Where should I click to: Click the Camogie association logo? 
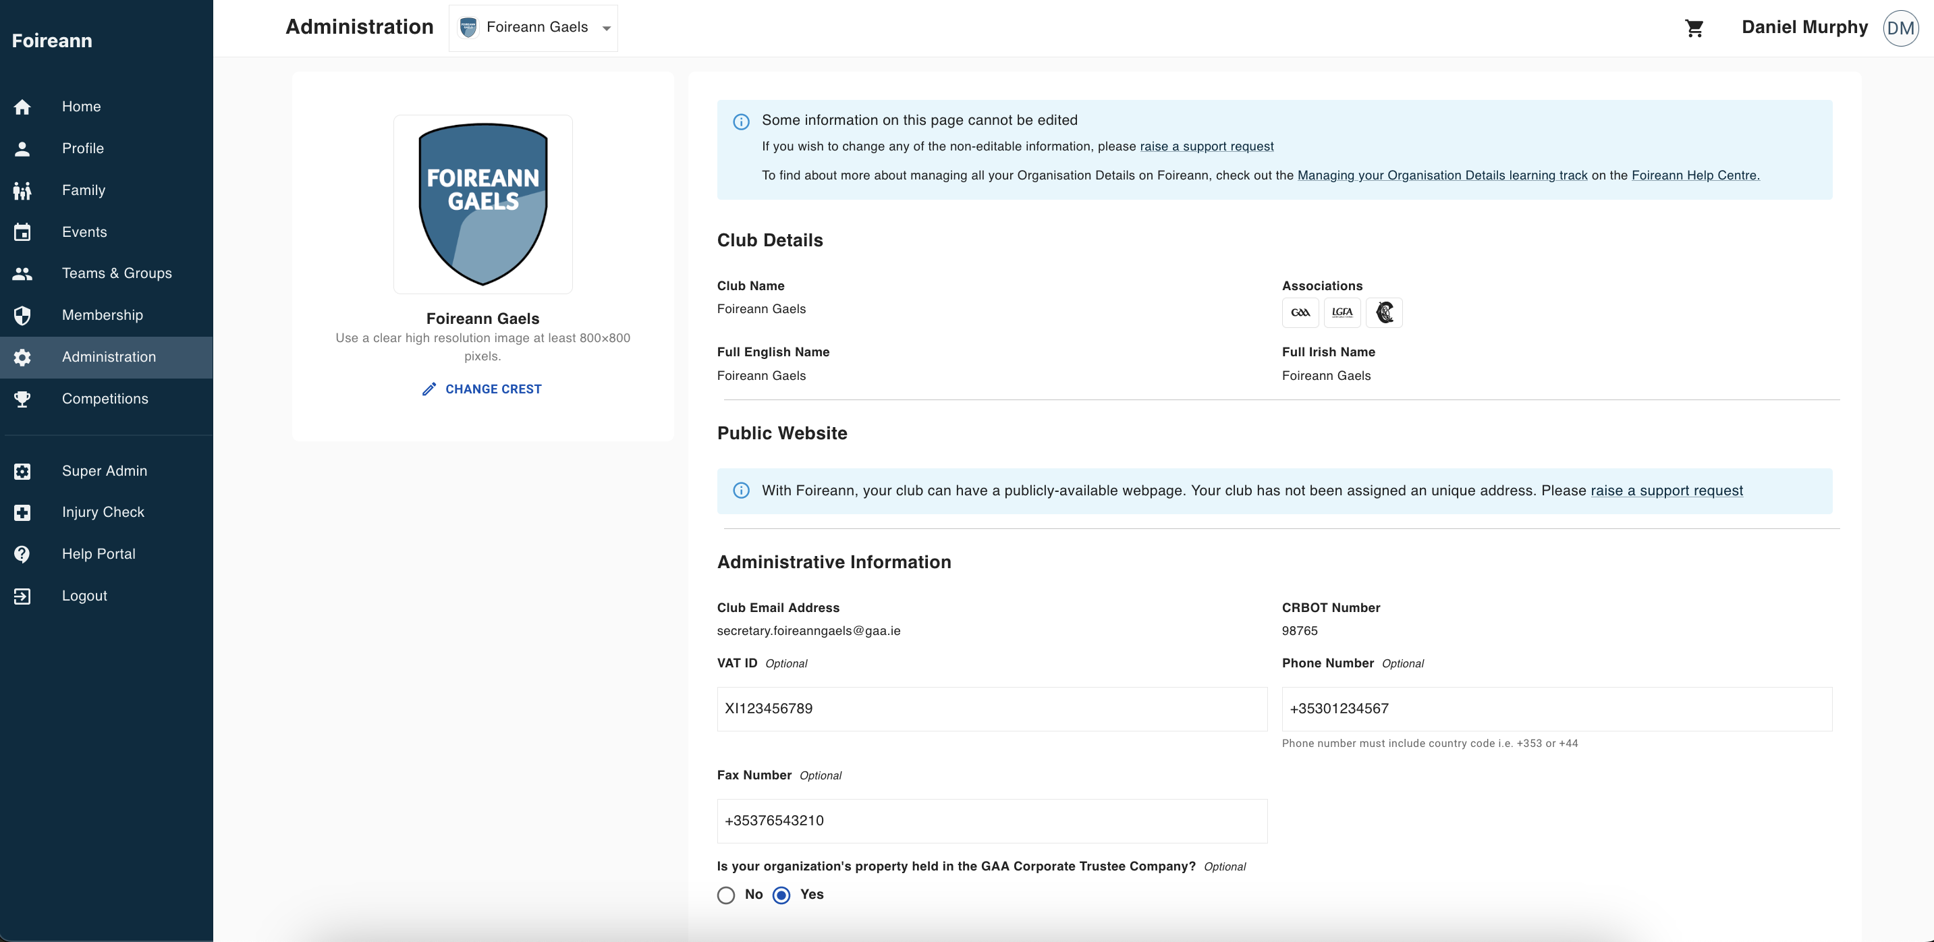pos(1385,313)
